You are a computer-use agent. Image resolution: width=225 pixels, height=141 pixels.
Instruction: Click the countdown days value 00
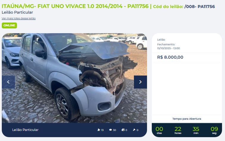click(159, 129)
